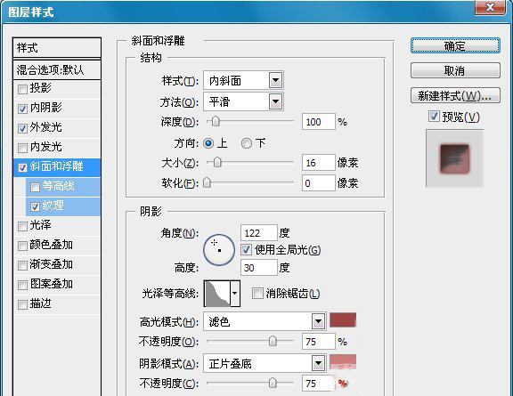Image resolution: width=513 pixels, height=396 pixels.
Task: Enable the 投影 drop shadow checkbox
Action: tap(22, 89)
